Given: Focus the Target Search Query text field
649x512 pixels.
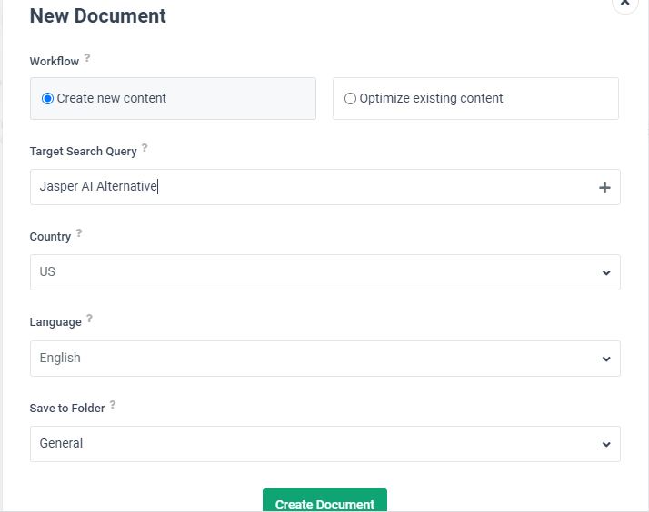Looking at the screenshot, I should click(309, 187).
